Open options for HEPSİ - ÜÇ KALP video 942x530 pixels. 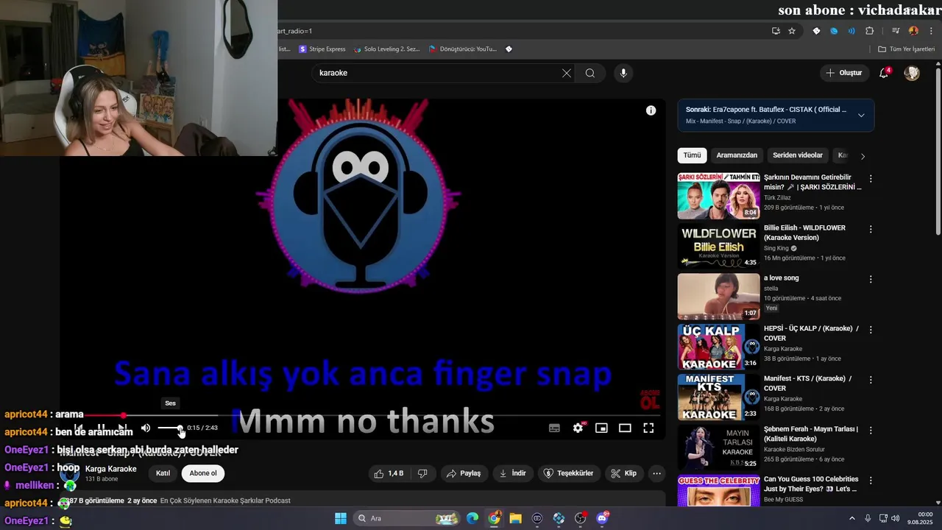(871, 330)
